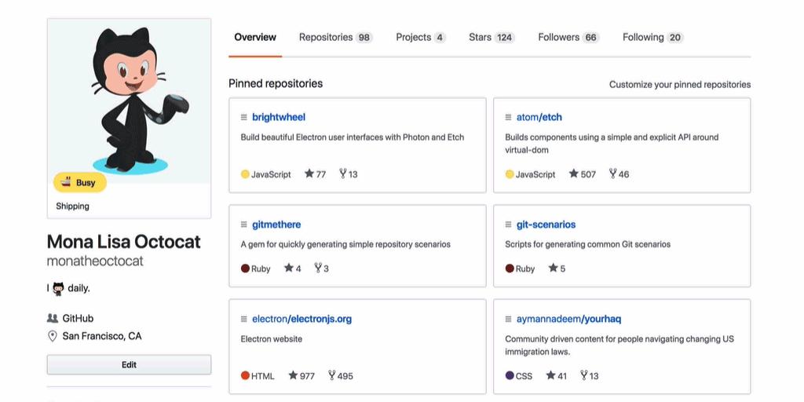Click the Busy status badge
This screenshot has width=804, height=402.
pyautogui.click(x=79, y=182)
